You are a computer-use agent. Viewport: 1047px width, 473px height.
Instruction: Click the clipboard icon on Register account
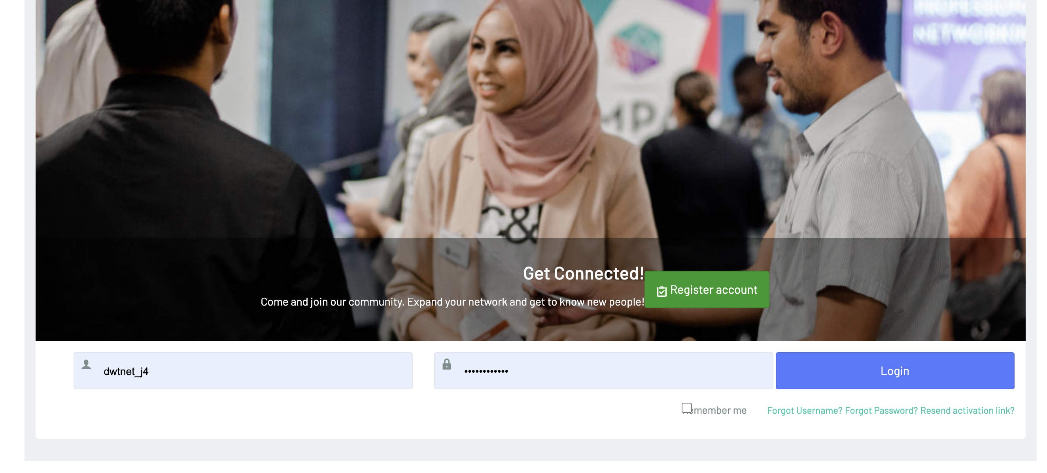click(x=662, y=291)
